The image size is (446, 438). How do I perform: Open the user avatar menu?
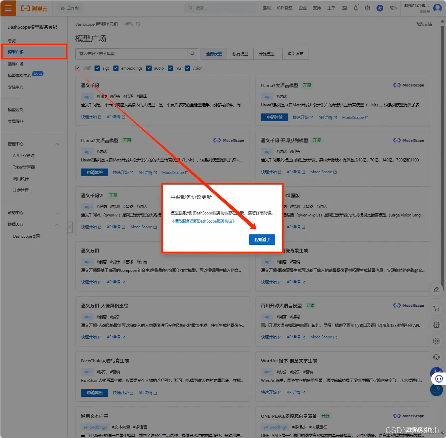[x=438, y=8]
